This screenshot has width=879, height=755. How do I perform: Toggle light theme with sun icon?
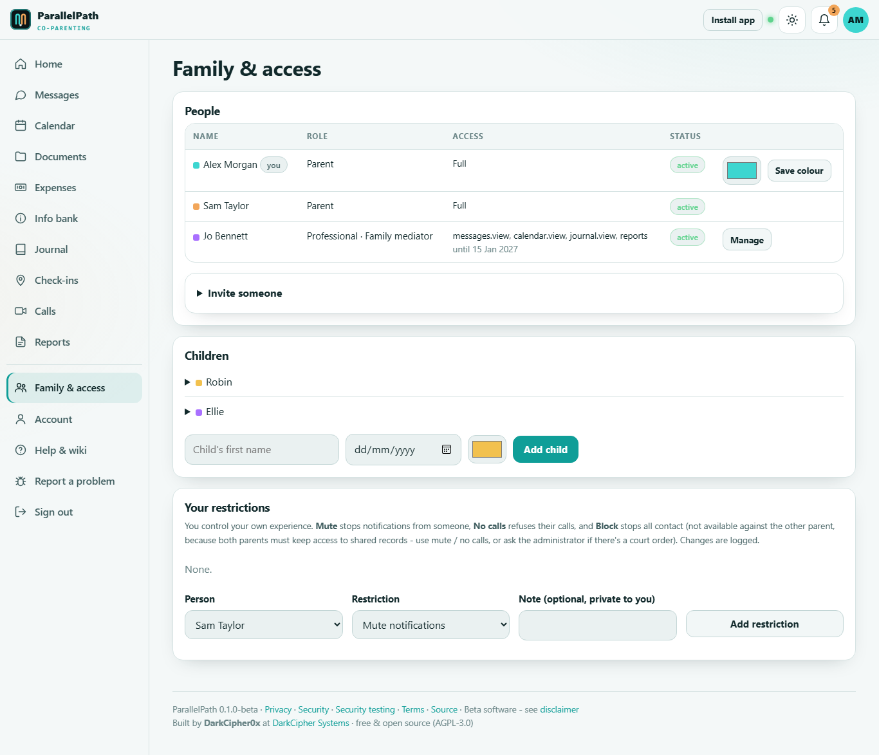(792, 20)
